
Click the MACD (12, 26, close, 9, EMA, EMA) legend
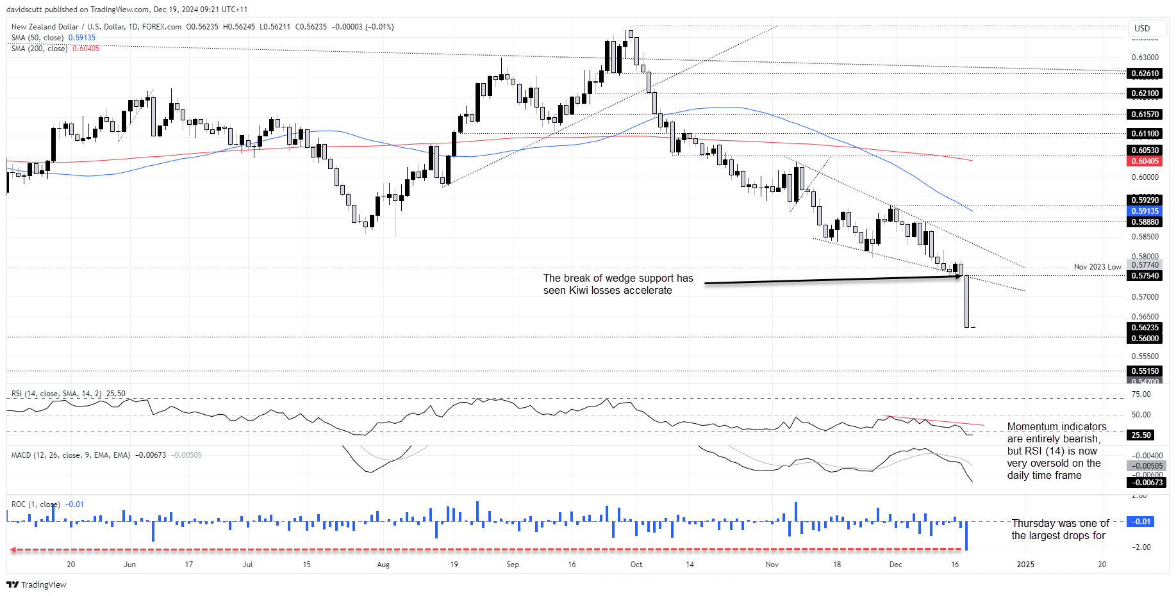click(x=70, y=455)
